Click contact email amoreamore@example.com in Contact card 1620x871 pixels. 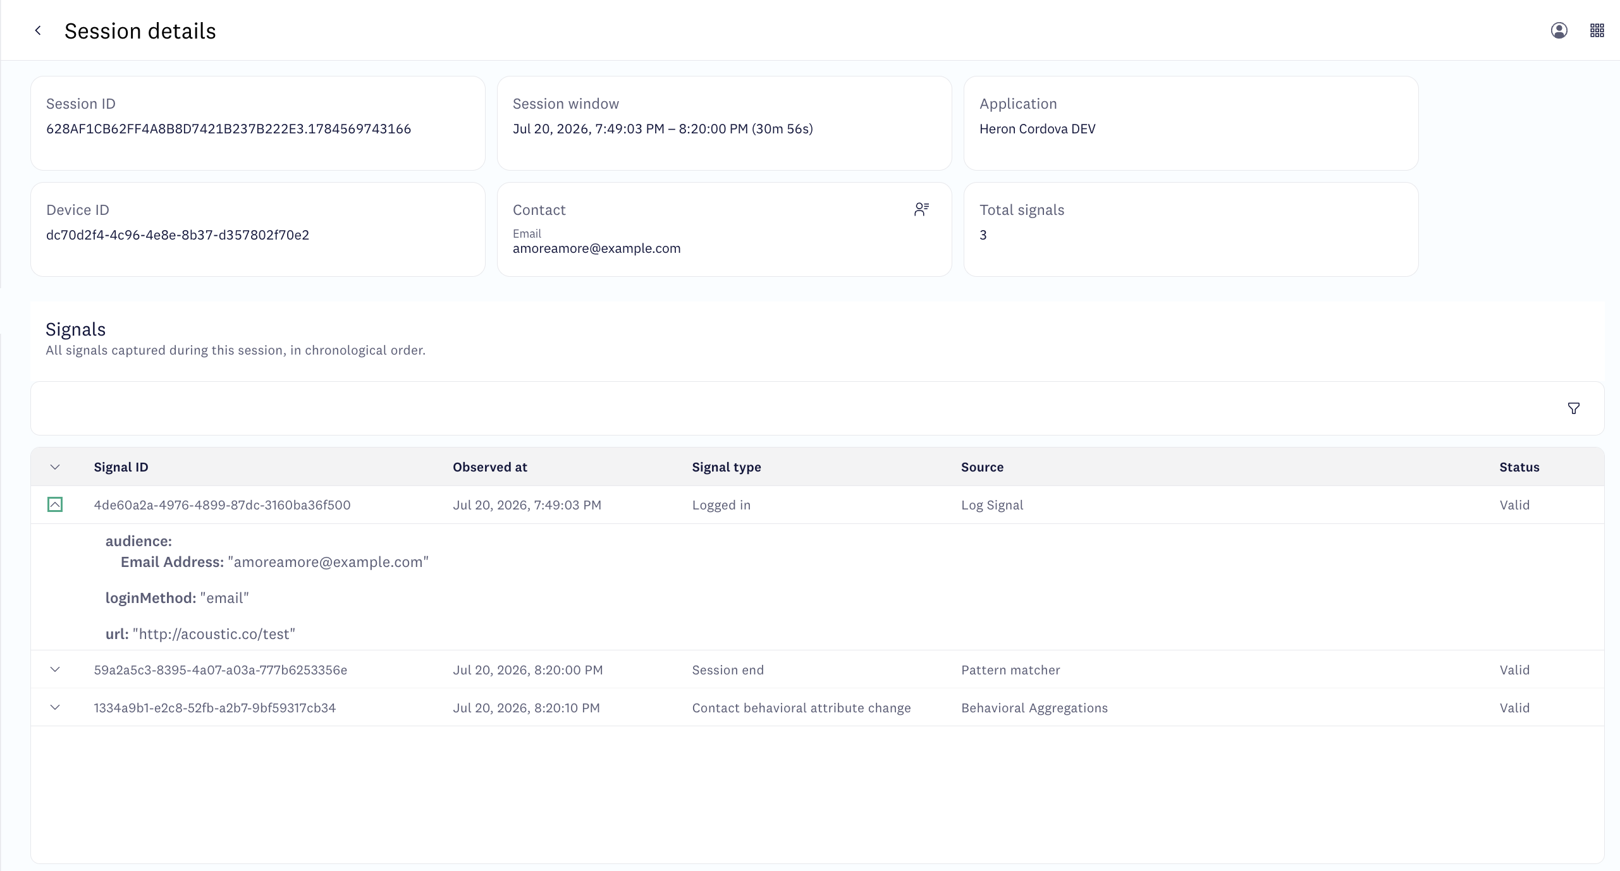[596, 248]
